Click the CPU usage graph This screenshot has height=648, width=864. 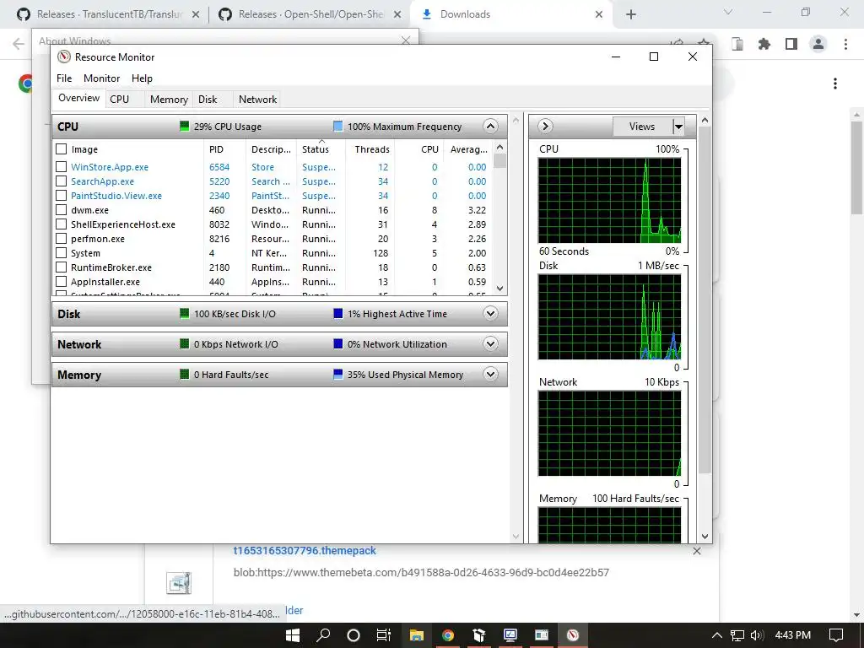609,201
